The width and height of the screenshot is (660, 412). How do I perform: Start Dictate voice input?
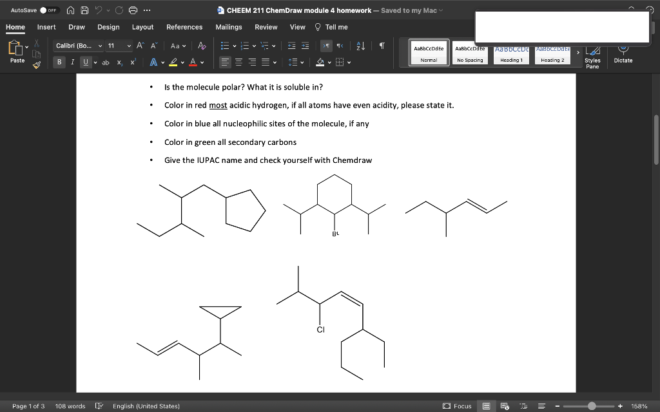click(x=623, y=57)
